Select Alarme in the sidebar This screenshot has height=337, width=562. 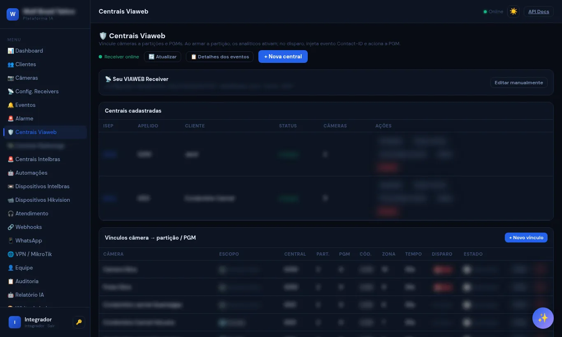click(45, 118)
